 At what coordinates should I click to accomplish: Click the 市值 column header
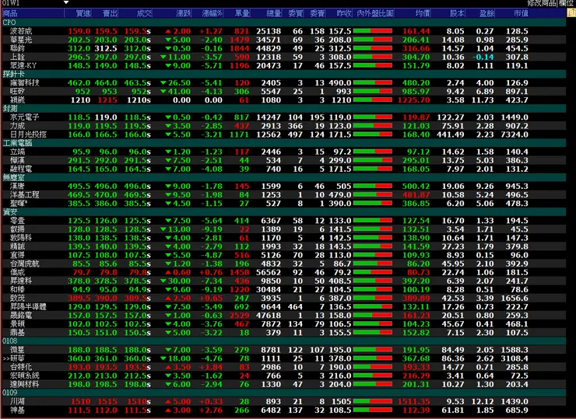pyautogui.click(x=521, y=13)
